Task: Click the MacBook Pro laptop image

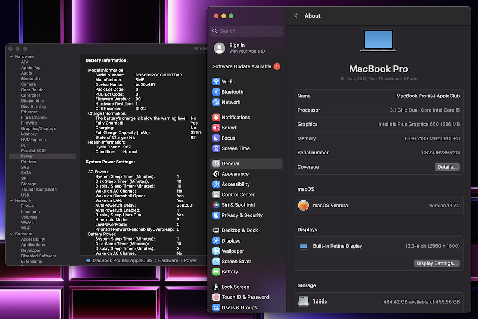Action: click(x=379, y=41)
